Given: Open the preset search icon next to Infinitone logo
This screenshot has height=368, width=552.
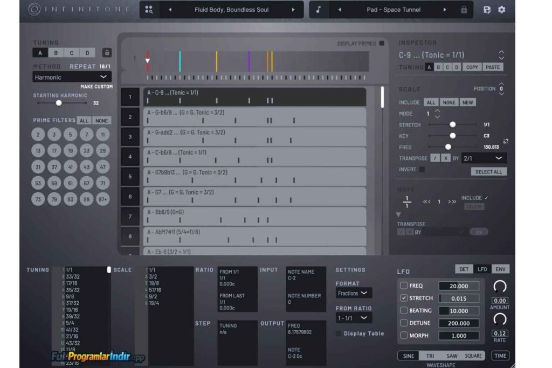Looking at the screenshot, I should (149, 9).
